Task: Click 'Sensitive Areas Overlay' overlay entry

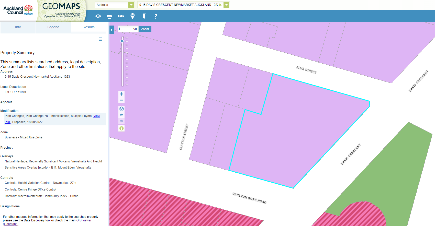Action: (x=48, y=168)
